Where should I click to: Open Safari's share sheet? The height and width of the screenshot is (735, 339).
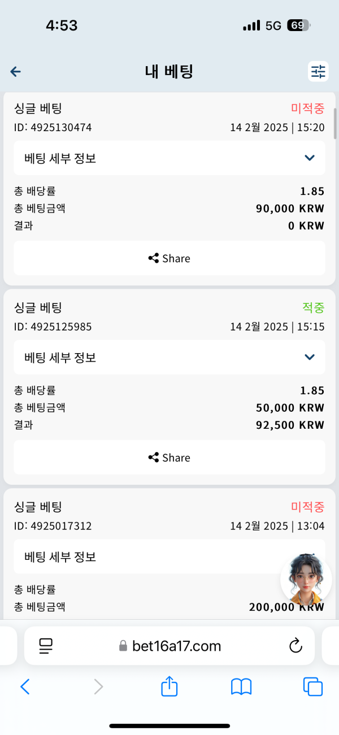coord(169,686)
